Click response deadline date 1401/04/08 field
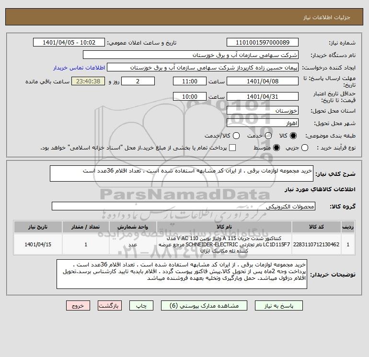The image size is (369, 357). [x=263, y=81]
